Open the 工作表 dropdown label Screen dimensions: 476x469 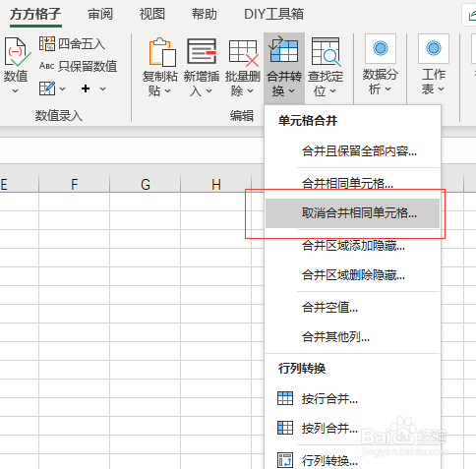[434, 82]
